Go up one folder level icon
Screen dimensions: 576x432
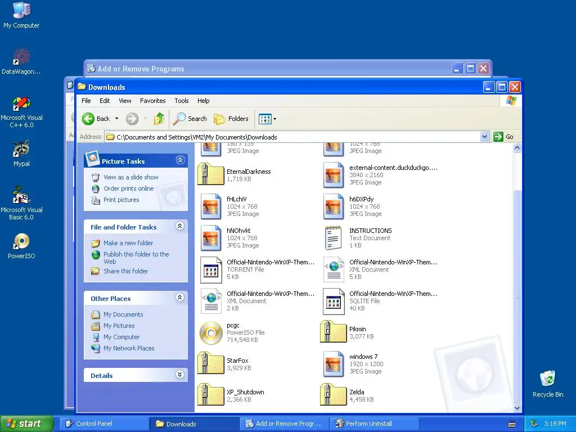[x=159, y=119]
